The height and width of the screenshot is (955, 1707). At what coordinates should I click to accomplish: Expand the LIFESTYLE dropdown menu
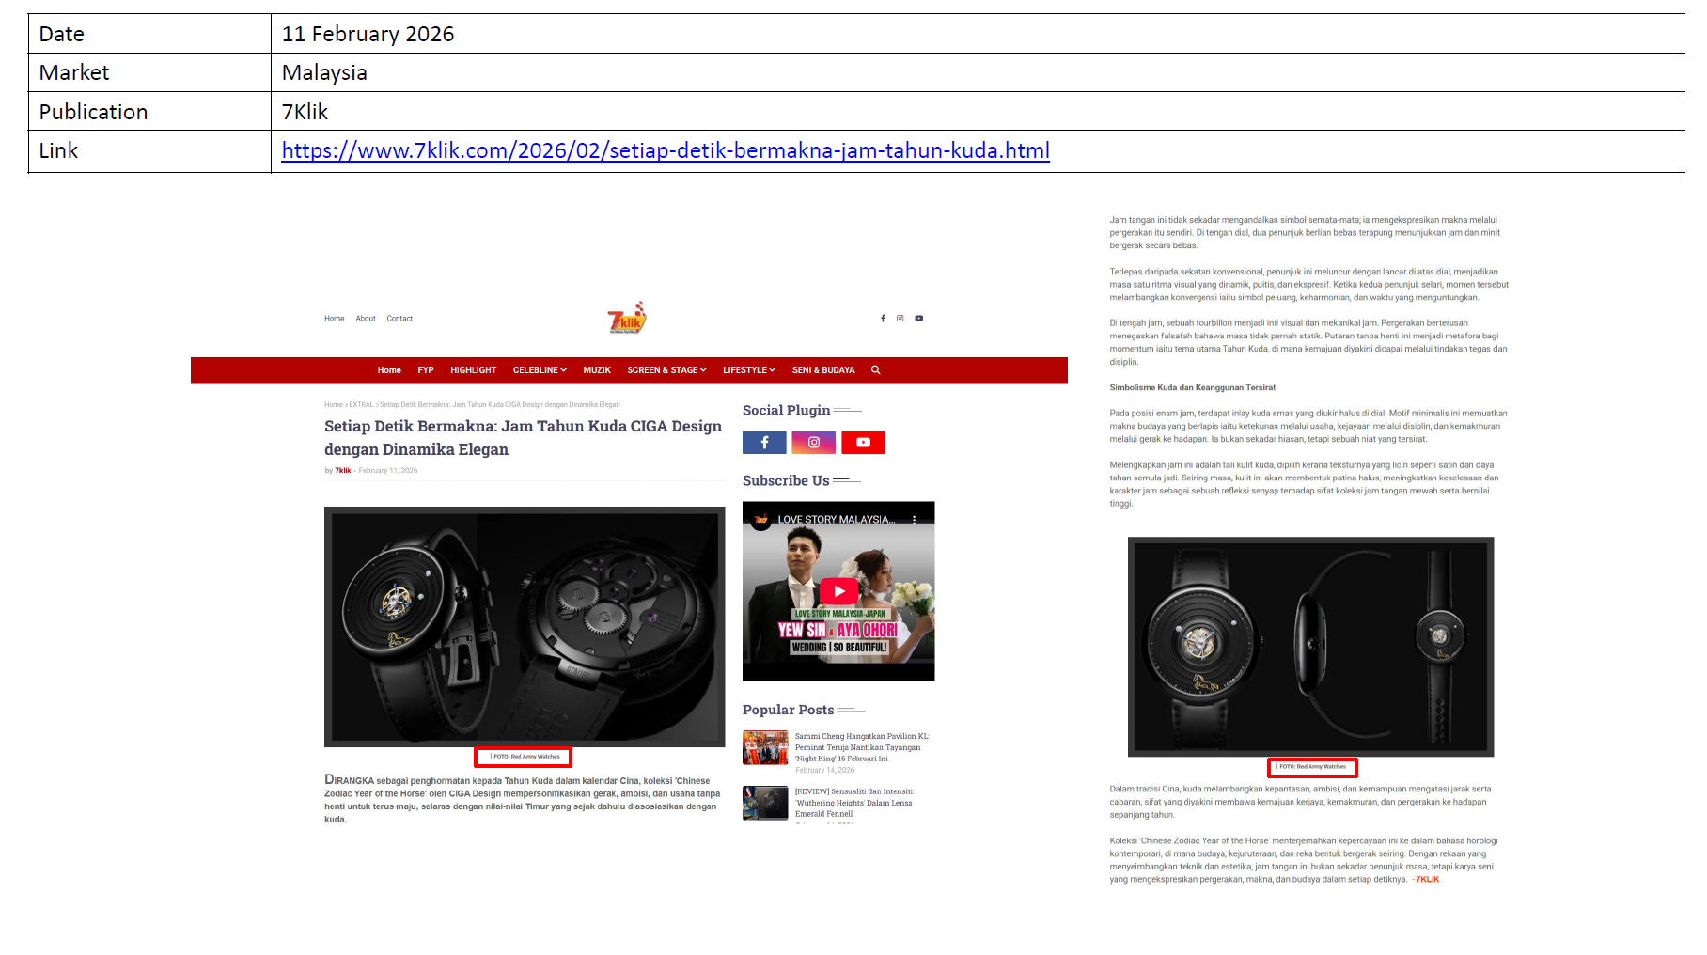tap(749, 370)
